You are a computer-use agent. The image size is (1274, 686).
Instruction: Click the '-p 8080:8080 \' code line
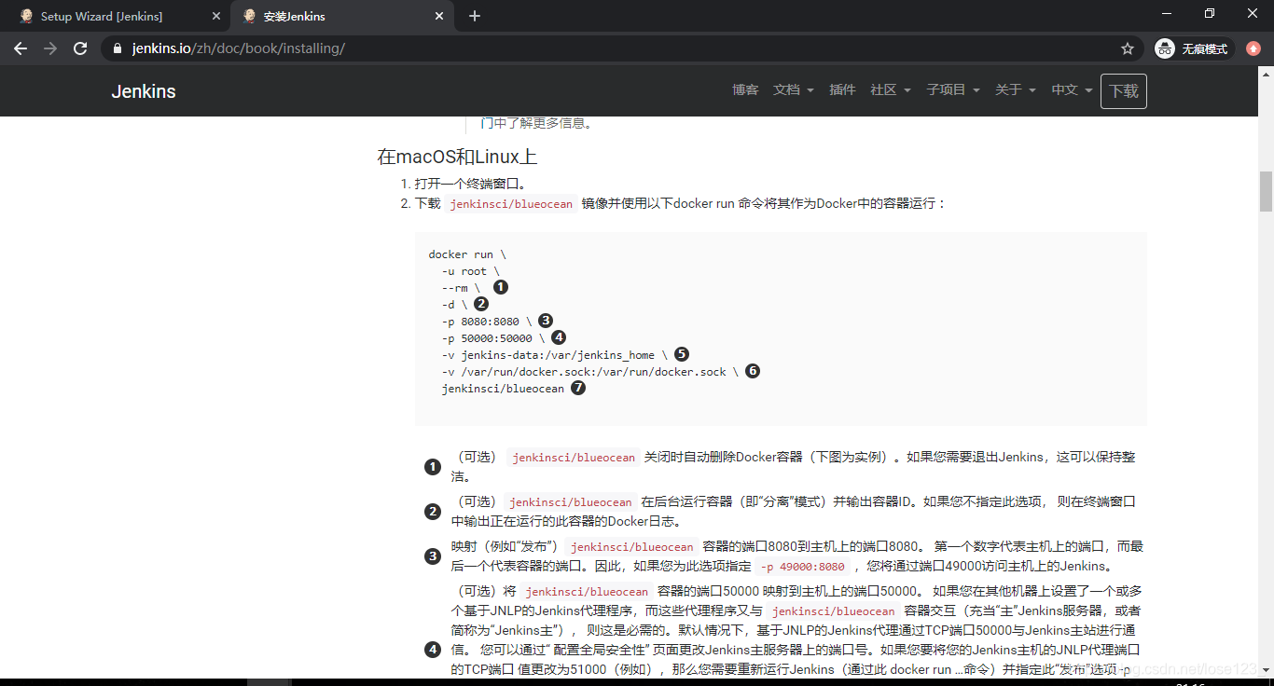(x=487, y=322)
